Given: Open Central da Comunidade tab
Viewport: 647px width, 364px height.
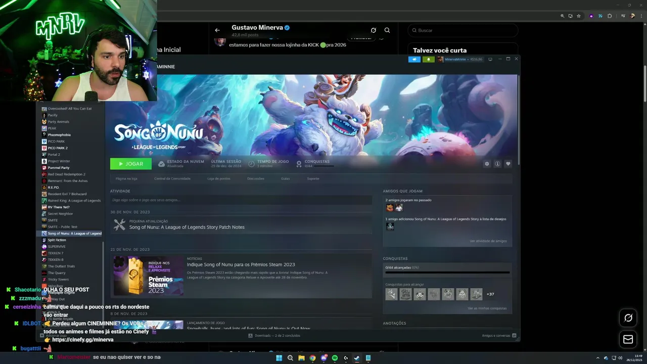Looking at the screenshot, I should (x=172, y=178).
